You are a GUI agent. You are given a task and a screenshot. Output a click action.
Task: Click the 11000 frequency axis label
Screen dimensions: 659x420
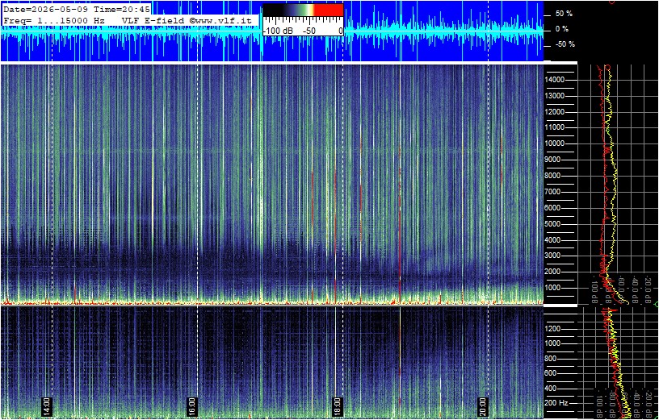(554, 127)
